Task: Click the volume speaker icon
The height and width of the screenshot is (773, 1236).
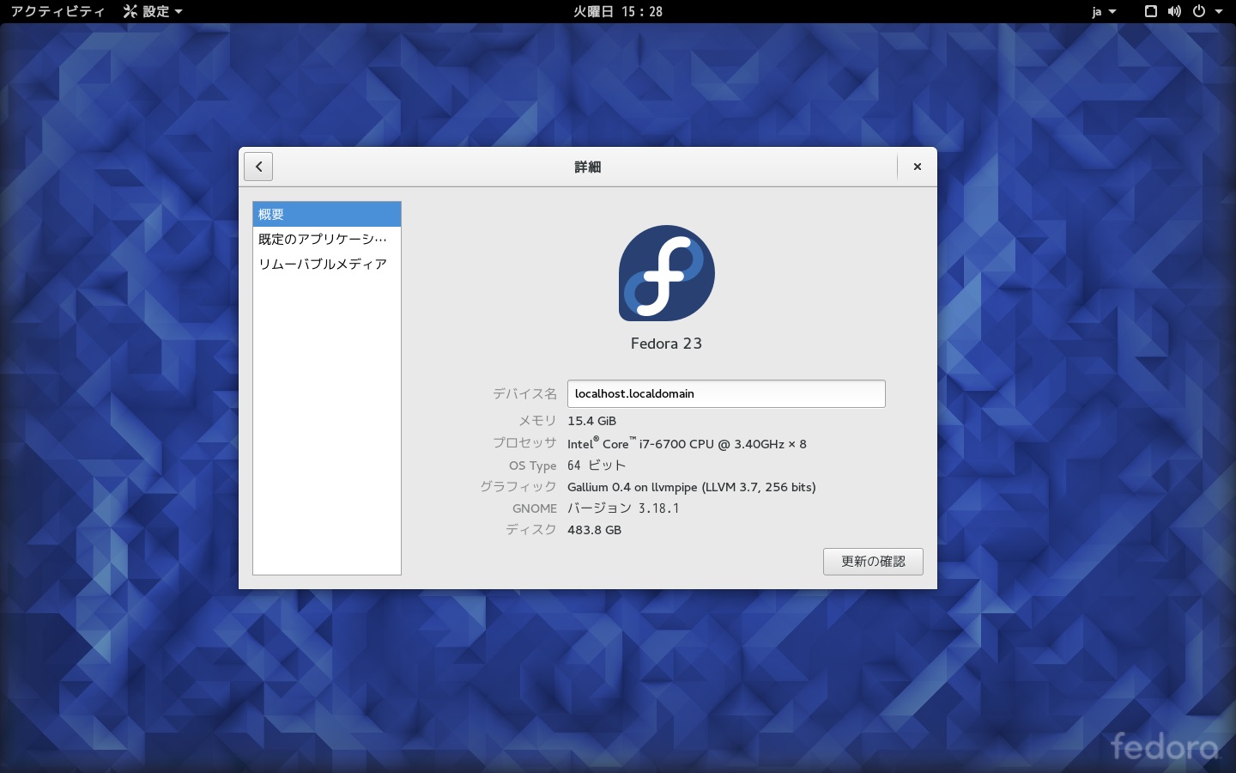Action: (1174, 11)
